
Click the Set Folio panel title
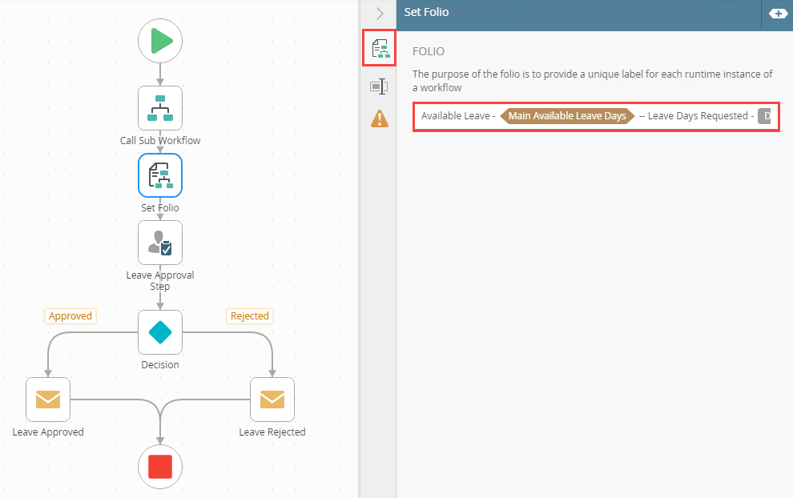coord(426,12)
